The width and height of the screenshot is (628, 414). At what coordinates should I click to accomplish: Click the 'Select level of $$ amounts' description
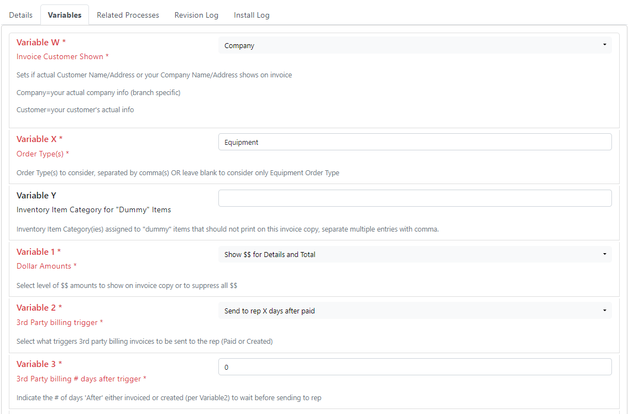(x=127, y=285)
